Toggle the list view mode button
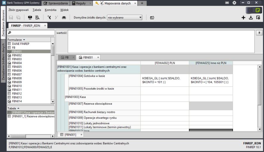The width and height of the screenshot is (264, 152). [250, 10]
